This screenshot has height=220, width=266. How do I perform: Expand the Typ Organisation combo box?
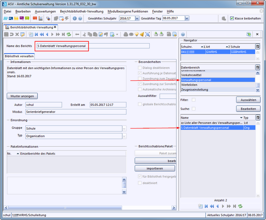[124, 136]
